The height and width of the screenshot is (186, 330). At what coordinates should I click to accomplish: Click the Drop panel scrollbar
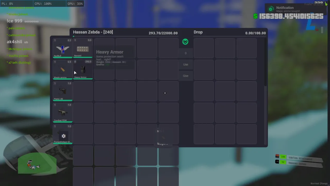265,62
